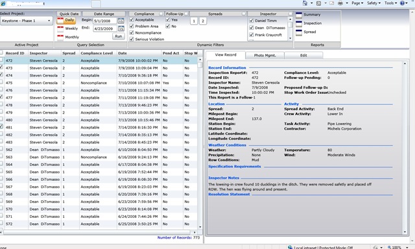
Task: Open the Tools menu
Action: tap(390, 3)
